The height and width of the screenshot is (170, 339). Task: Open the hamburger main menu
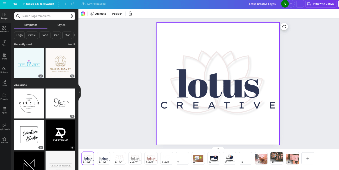pyautogui.click(x=4, y=4)
